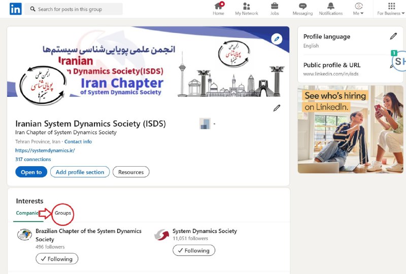Viewport: 406px width, 274px height.
Task: Click Public profile & URL heading
Action: click(x=332, y=65)
